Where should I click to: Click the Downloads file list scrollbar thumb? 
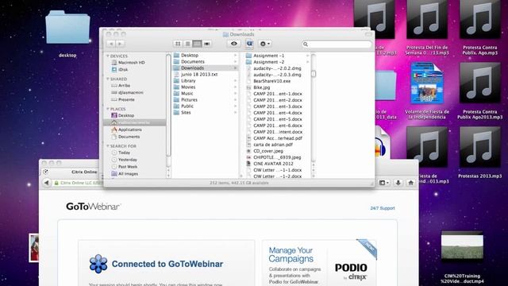314,74
